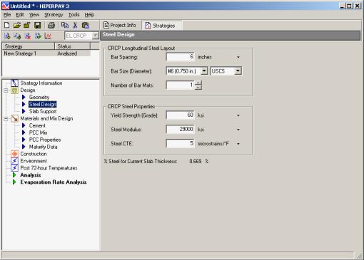
Task: Copy using the copy toolbar icon
Action: [65, 25]
